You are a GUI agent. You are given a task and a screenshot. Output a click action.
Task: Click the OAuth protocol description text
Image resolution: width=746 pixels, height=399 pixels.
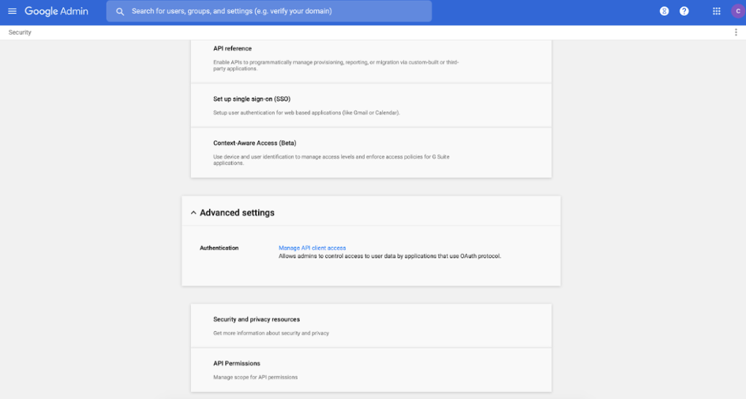(390, 256)
